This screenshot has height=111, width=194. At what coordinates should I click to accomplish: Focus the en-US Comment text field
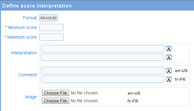click(103, 71)
